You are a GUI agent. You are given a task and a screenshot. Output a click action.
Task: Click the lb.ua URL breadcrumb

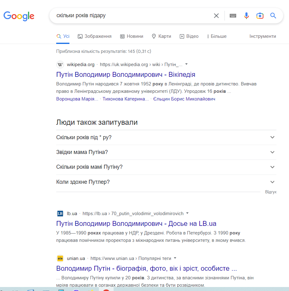coord(133,214)
